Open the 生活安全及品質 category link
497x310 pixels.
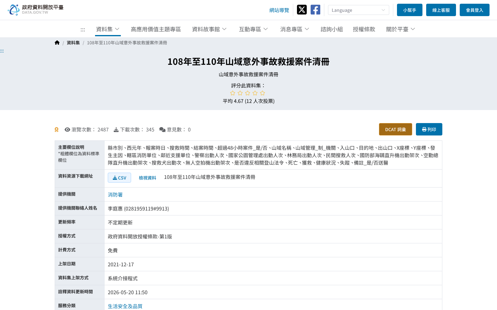pos(125,306)
